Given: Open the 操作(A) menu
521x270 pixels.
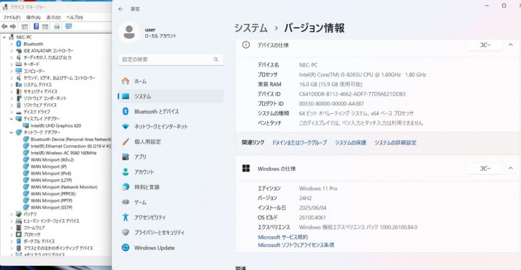Looking at the screenshot, I should click(x=33, y=17).
